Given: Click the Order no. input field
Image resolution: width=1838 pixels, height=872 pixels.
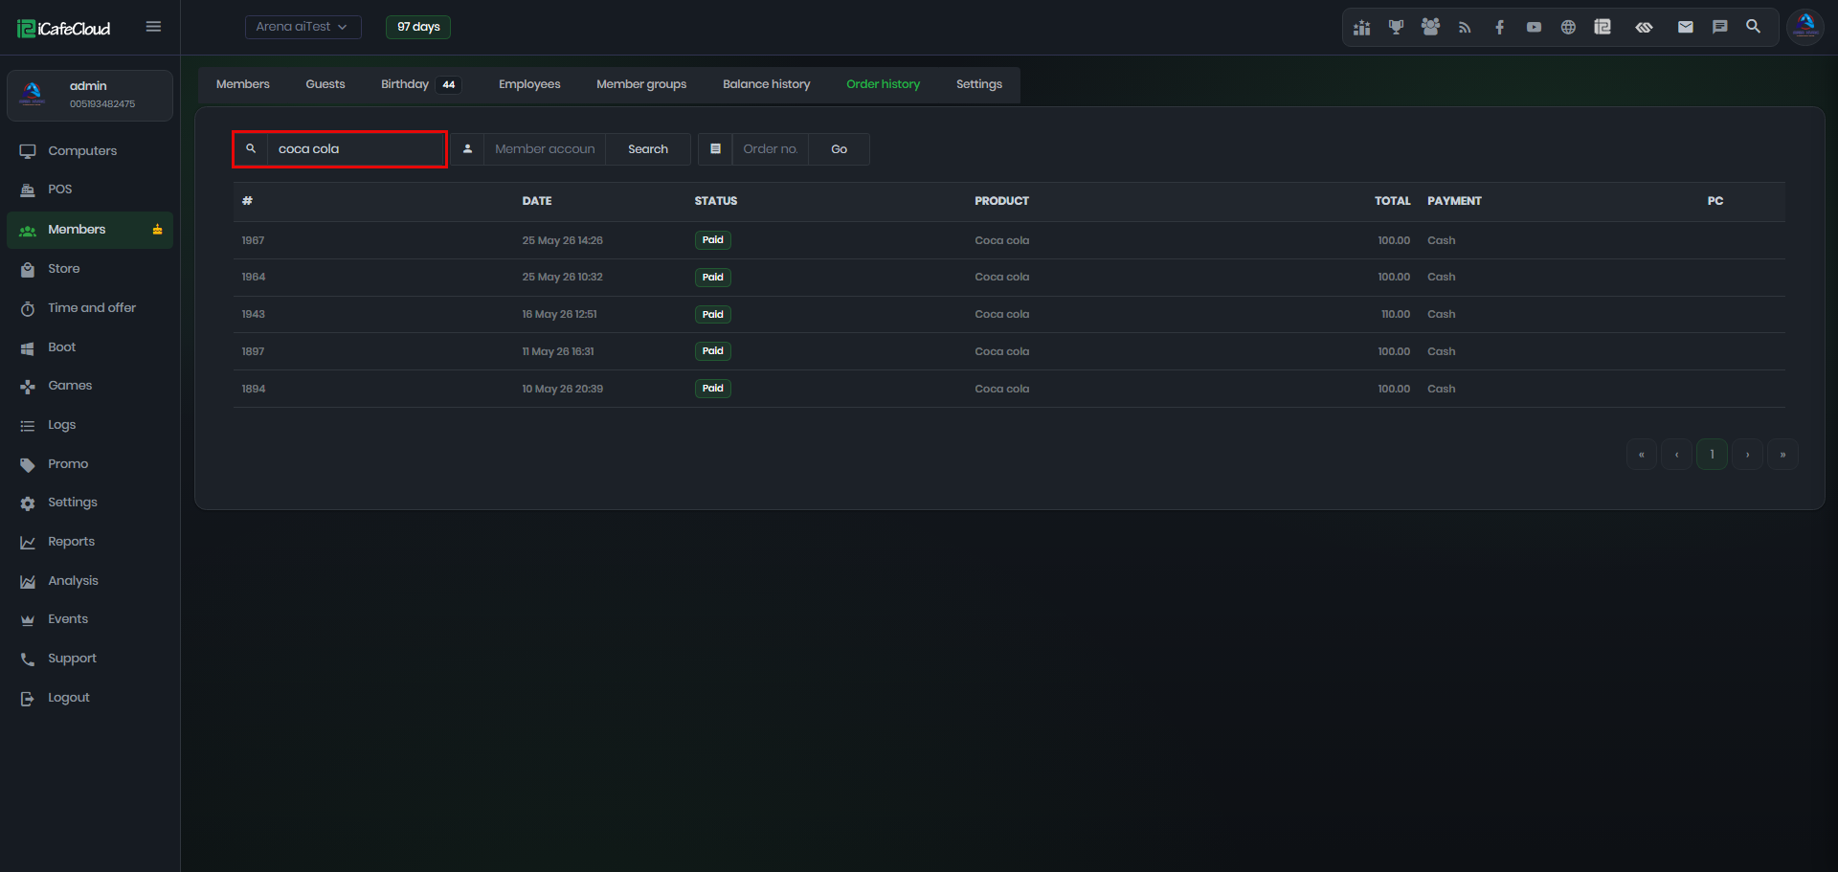Looking at the screenshot, I should click(x=771, y=149).
